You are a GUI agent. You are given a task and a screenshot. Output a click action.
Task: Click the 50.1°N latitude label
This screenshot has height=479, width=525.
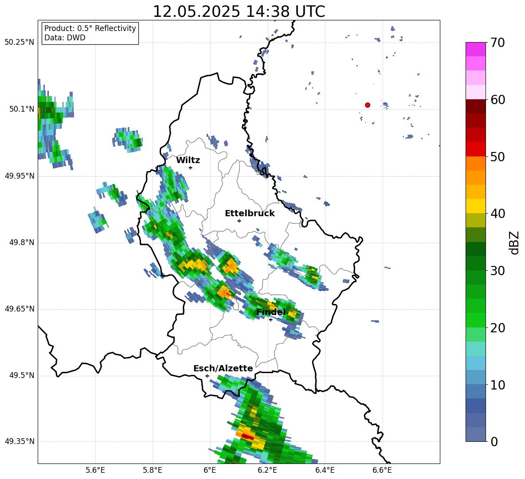tap(21, 109)
